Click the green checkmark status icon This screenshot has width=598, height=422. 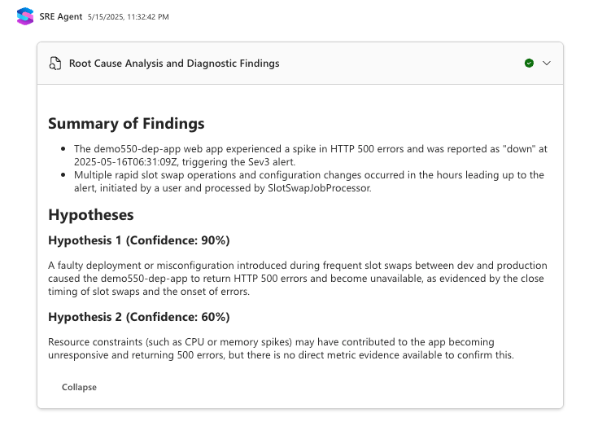pyautogui.click(x=529, y=63)
